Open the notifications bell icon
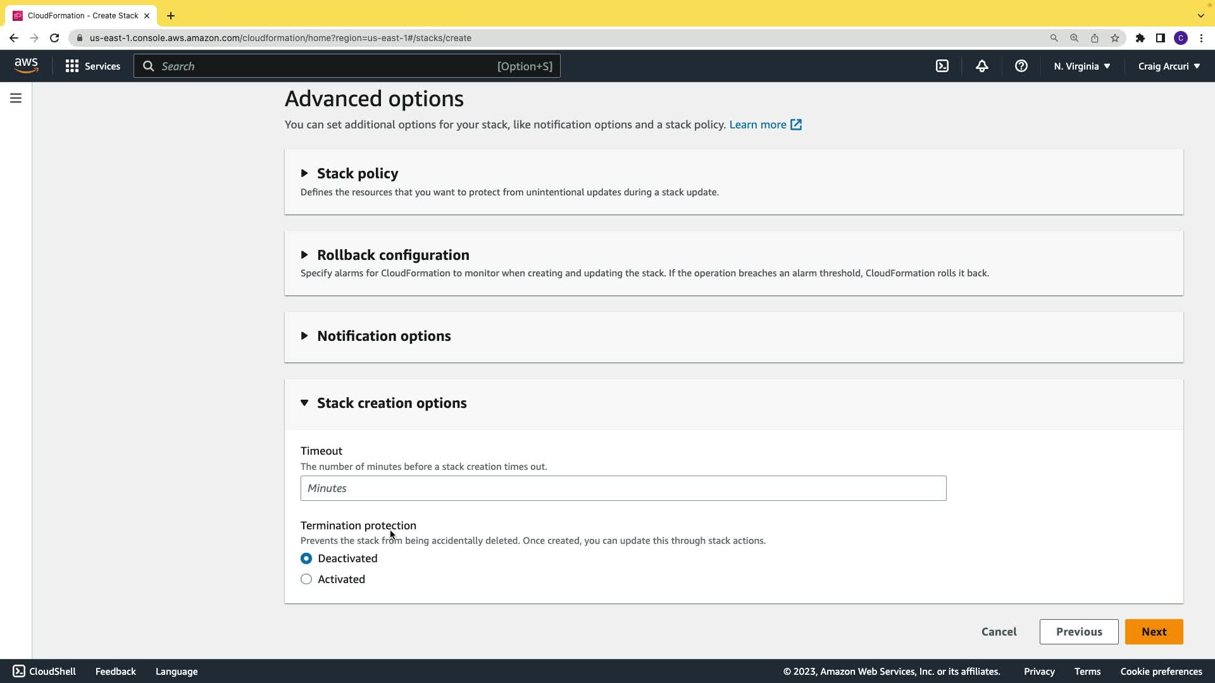Image resolution: width=1215 pixels, height=683 pixels. [x=981, y=66]
